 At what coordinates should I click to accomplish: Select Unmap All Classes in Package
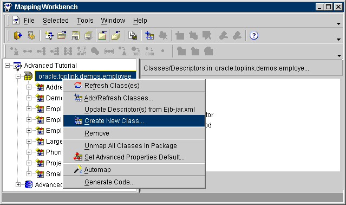click(x=134, y=146)
